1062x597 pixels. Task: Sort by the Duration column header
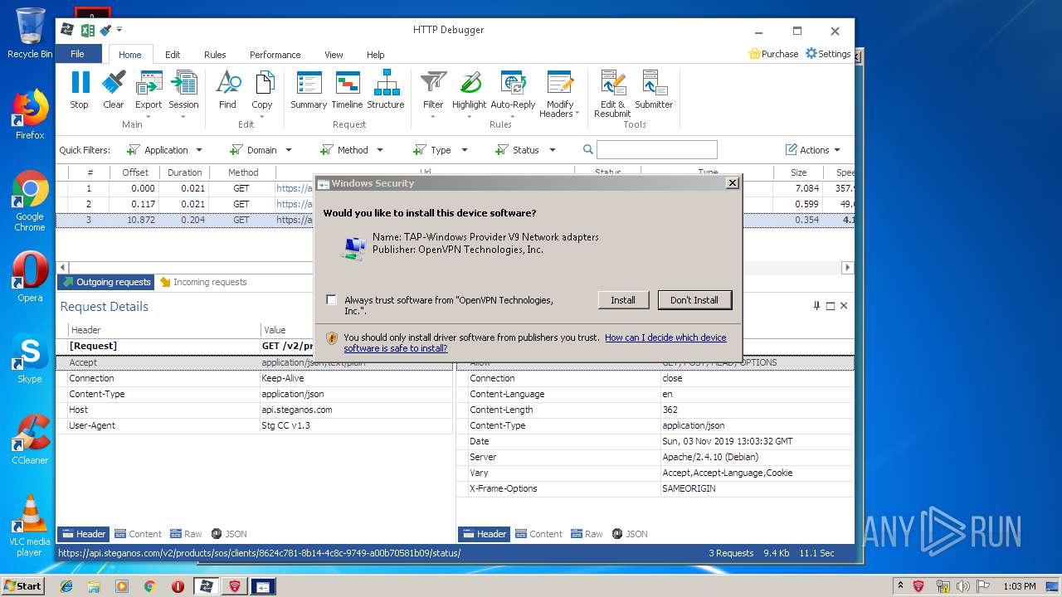(x=184, y=172)
